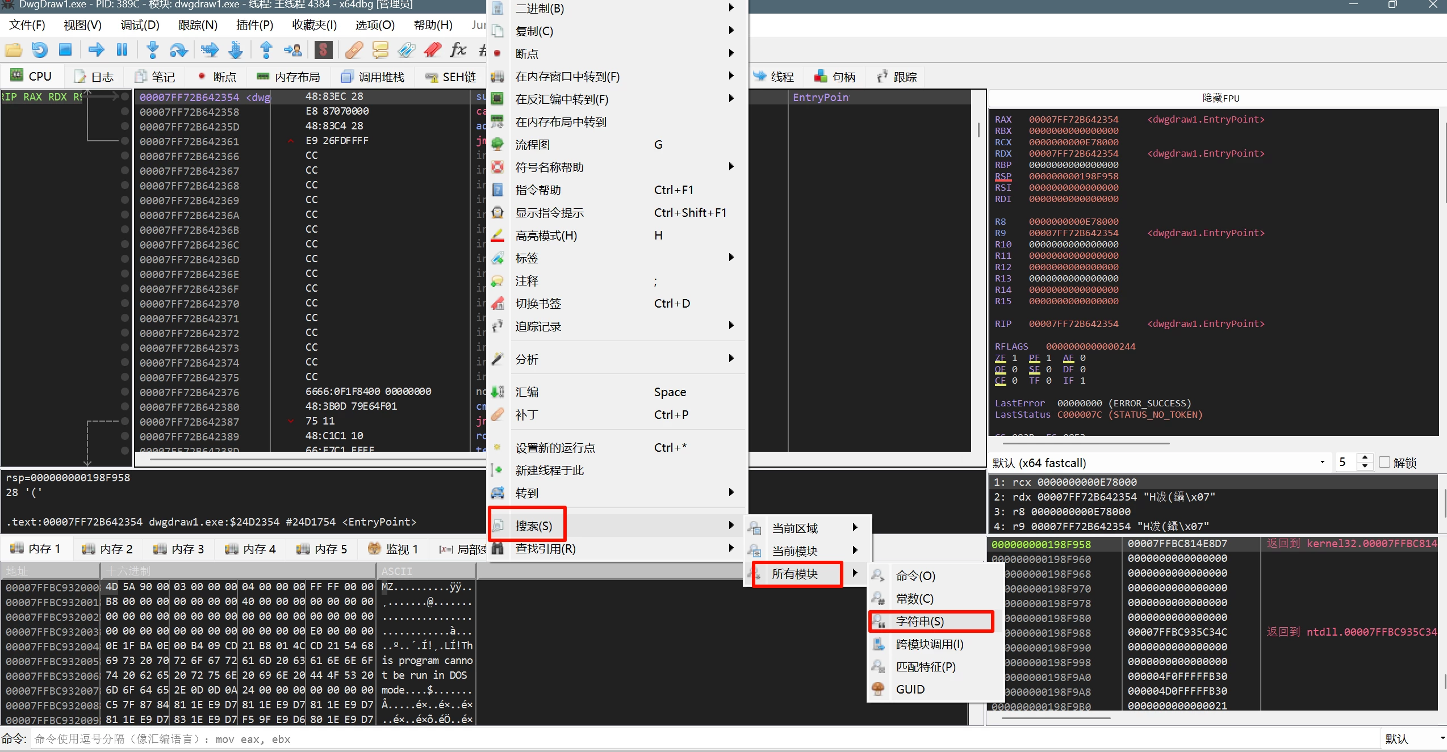This screenshot has width=1447, height=752.
Task: Click the fx functions icon
Action: pos(458,50)
